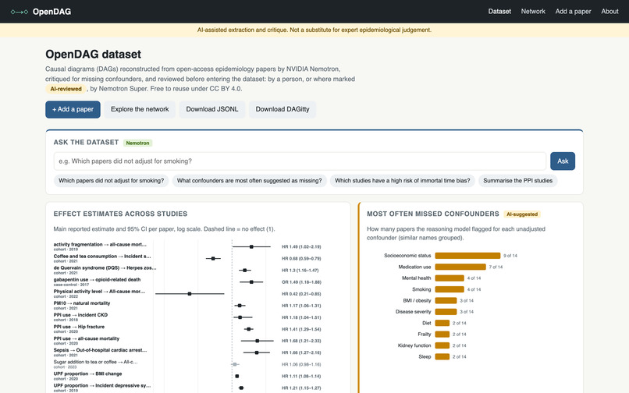
Task: Select PM10 natural mortality study row
Action: point(187,305)
